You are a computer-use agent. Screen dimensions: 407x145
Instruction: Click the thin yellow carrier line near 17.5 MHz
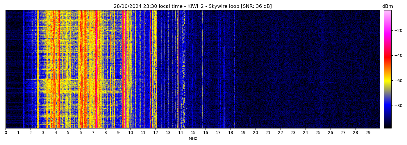[224, 87]
